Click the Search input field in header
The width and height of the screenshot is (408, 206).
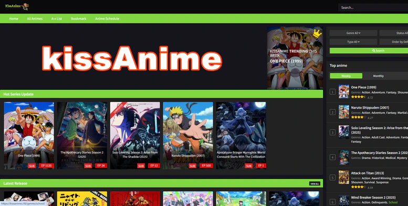[373, 7]
